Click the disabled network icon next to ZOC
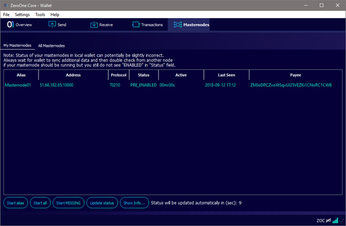Screen dimensions: 346x226 coord(328,220)
